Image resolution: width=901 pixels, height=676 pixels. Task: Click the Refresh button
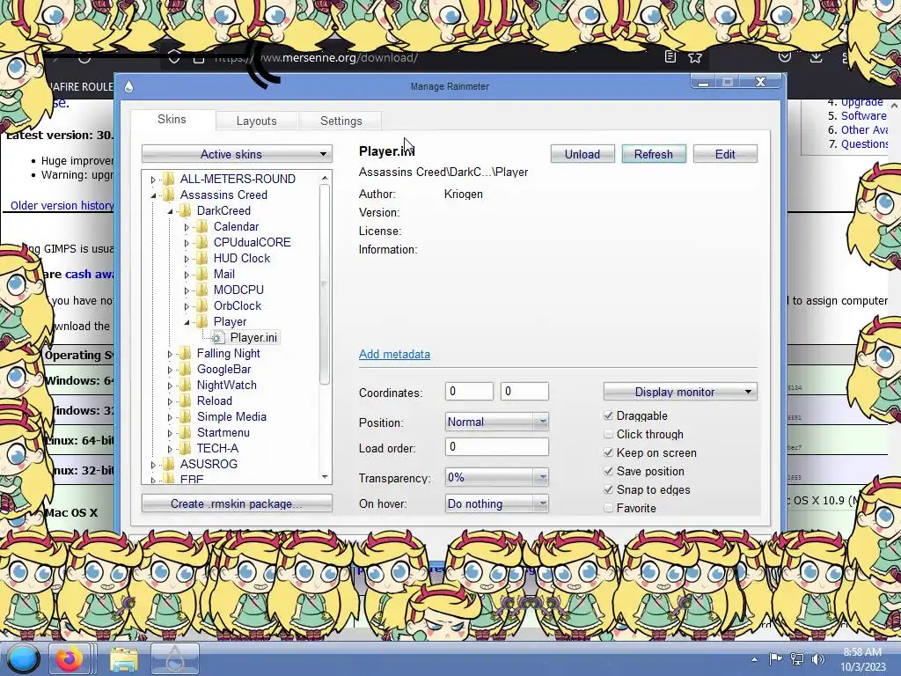coord(654,154)
